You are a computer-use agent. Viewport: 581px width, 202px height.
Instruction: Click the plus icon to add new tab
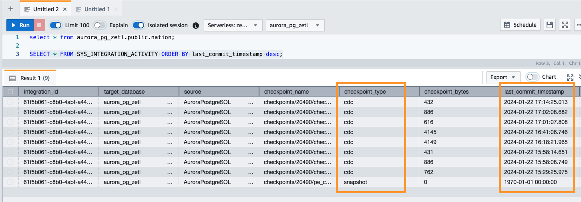point(10,9)
